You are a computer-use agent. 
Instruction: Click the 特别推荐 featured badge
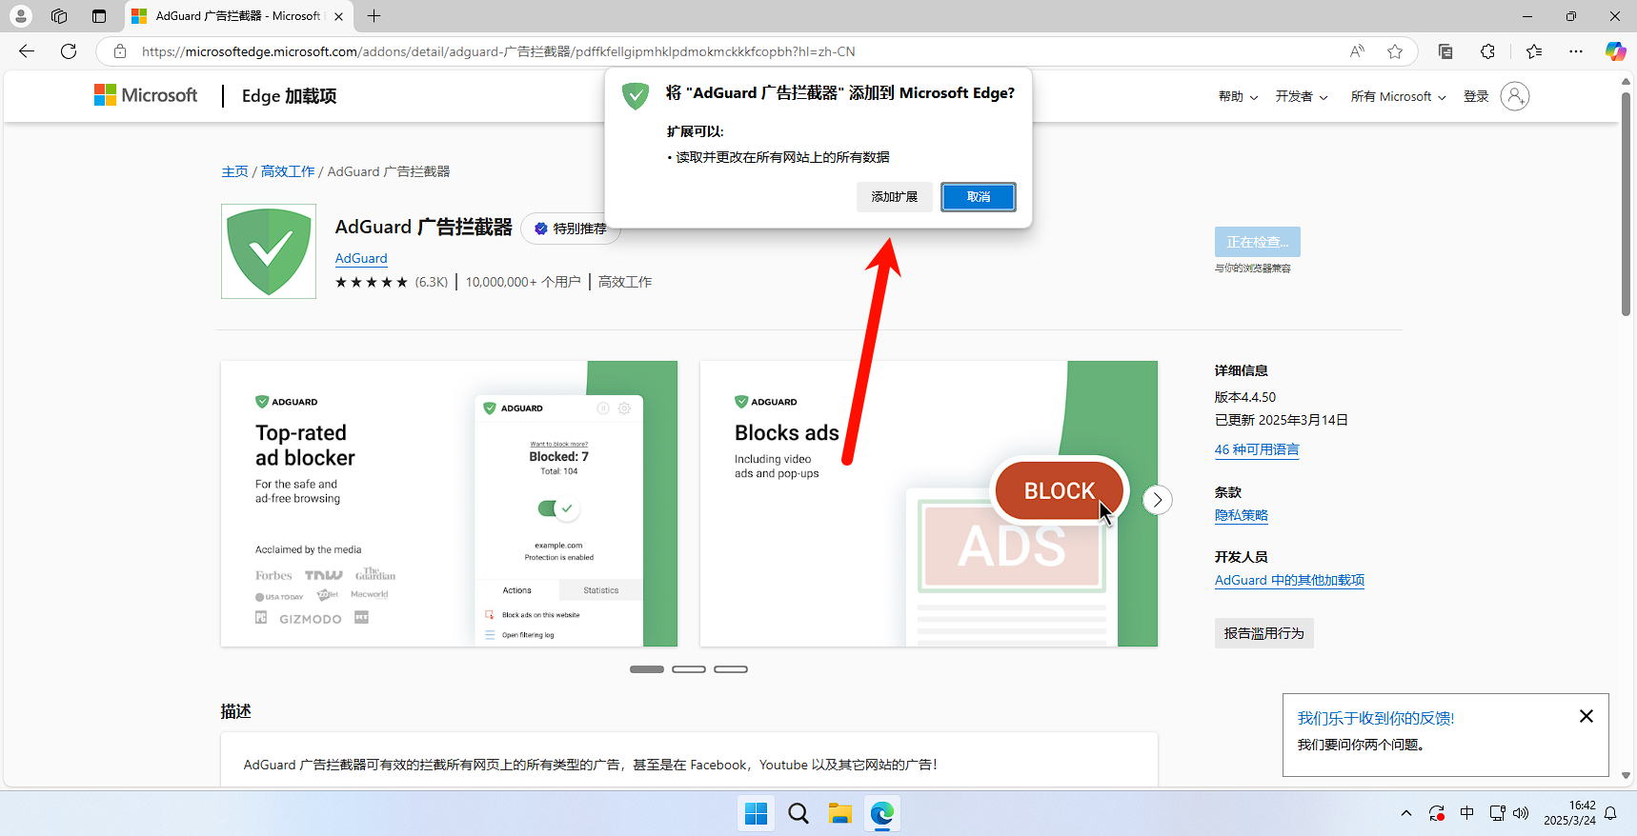[x=571, y=229]
